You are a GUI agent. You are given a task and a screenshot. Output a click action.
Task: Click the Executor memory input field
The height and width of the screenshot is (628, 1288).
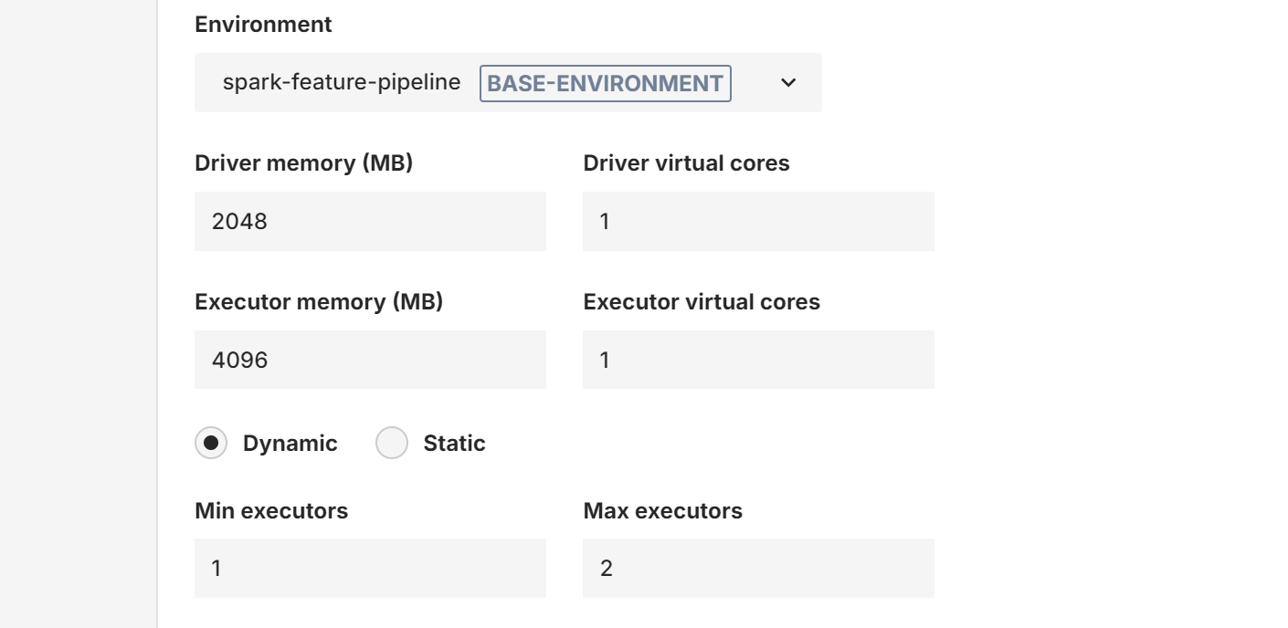point(370,359)
